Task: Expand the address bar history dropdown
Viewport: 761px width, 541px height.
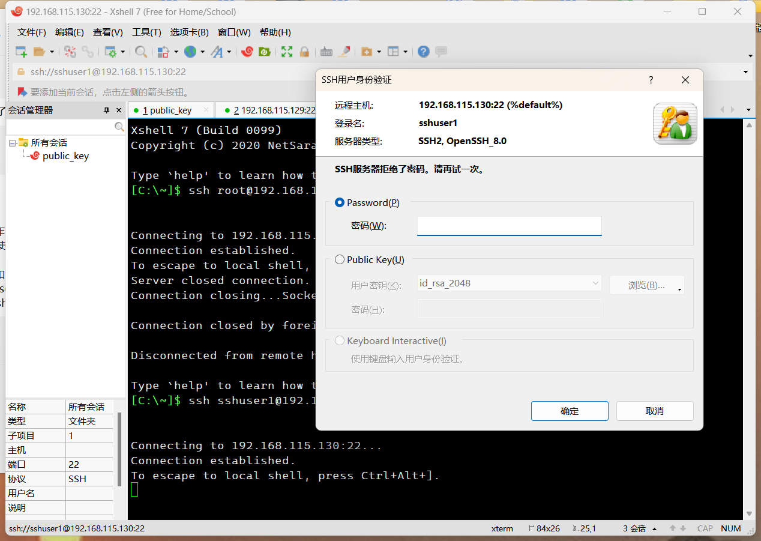Action: pyautogui.click(x=746, y=72)
